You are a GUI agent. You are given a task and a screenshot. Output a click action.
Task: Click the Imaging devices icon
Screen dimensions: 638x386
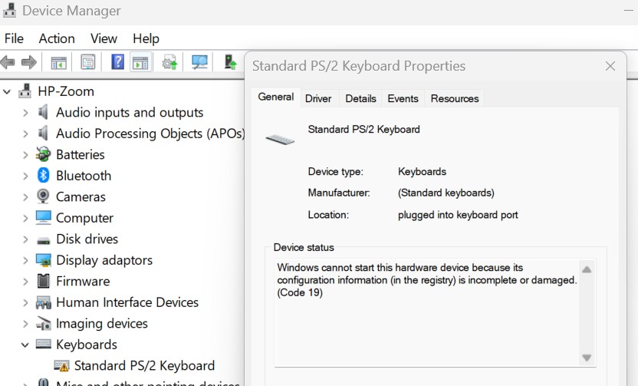click(43, 324)
